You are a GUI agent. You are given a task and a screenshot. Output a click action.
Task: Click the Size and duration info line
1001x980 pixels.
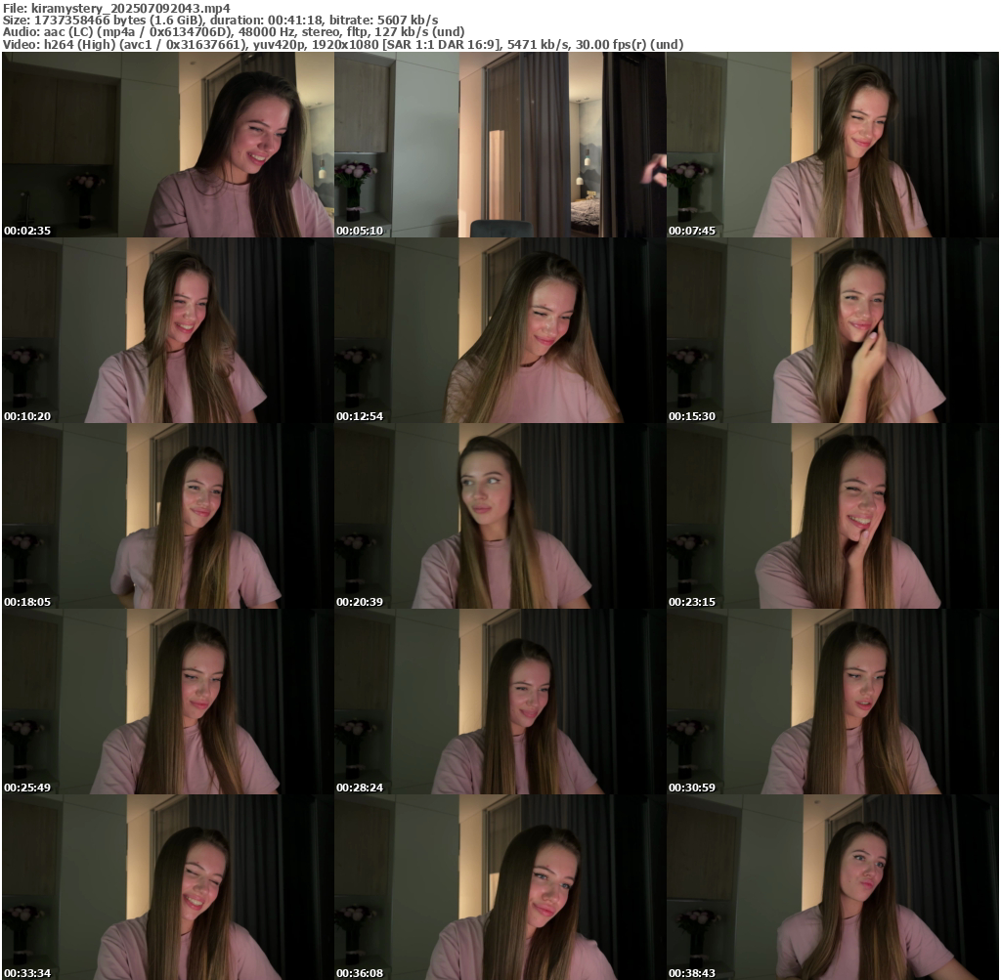pos(220,20)
